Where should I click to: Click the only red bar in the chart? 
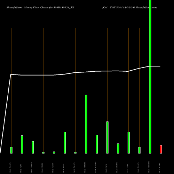coord(161,149)
